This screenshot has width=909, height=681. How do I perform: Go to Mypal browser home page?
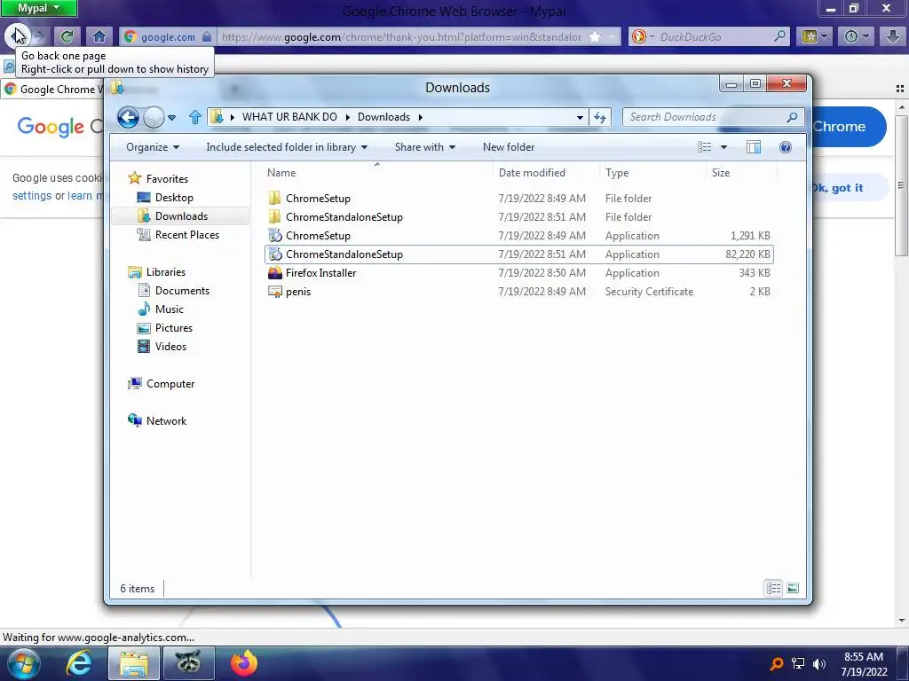coord(99,37)
